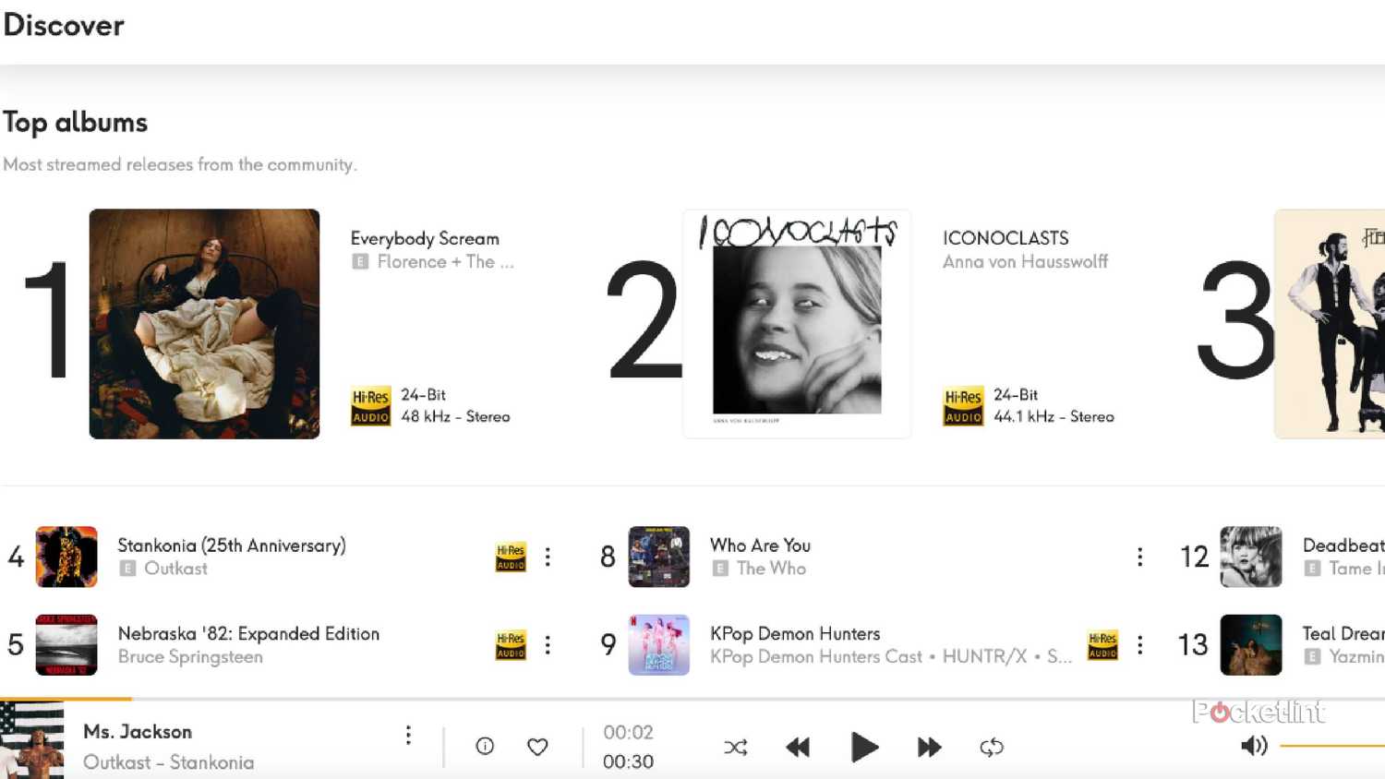Screen dimensions: 1385x779
Task: Open the options menu for Stankonia
Action: pyautogui.click(x=548, y=557)
